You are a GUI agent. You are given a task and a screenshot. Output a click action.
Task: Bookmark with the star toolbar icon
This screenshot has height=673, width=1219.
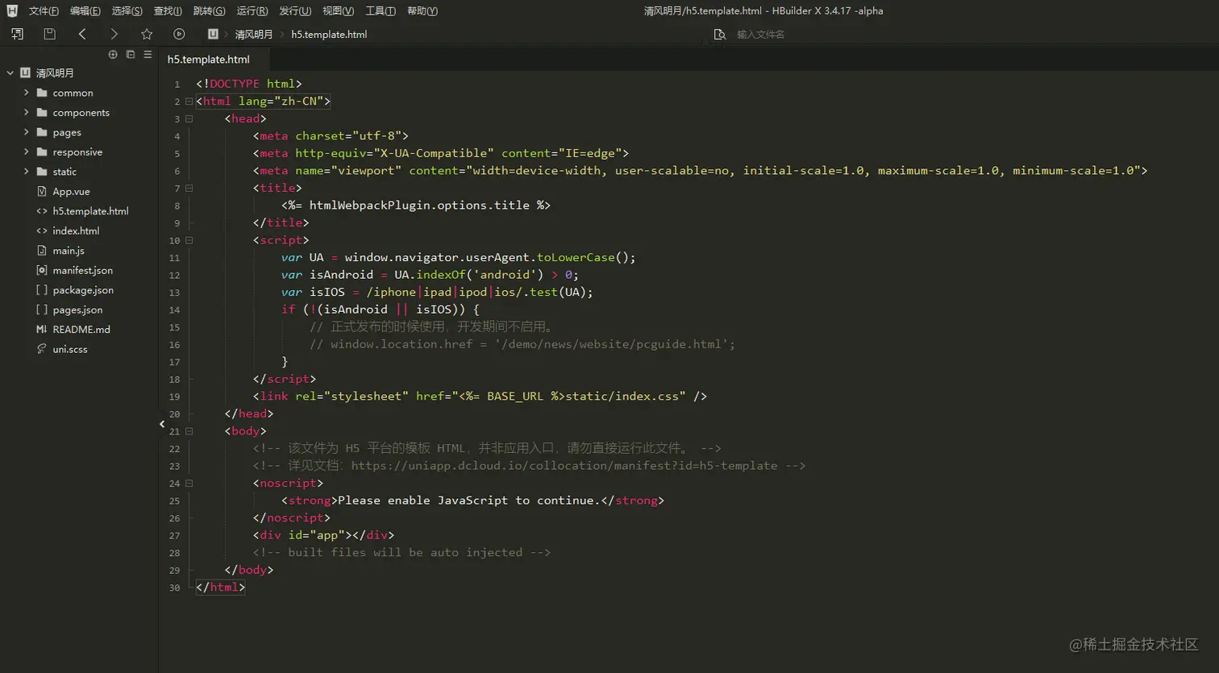coord(147,34)
